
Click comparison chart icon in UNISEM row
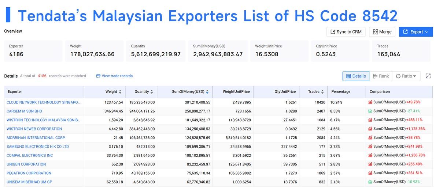pos(370,182)
